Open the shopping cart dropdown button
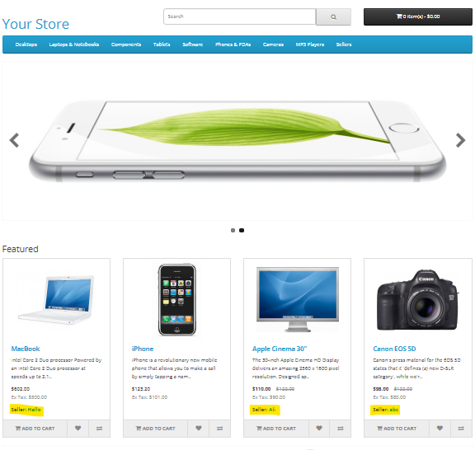Image resolution: width=475 pixels, height=450 pixels. 418,16
